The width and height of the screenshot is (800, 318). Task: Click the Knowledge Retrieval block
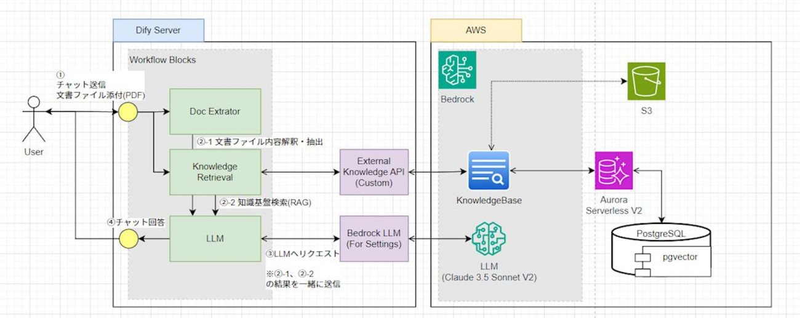215,172
